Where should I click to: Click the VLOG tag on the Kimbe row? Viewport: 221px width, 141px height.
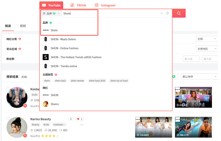(x=35, y=95)
